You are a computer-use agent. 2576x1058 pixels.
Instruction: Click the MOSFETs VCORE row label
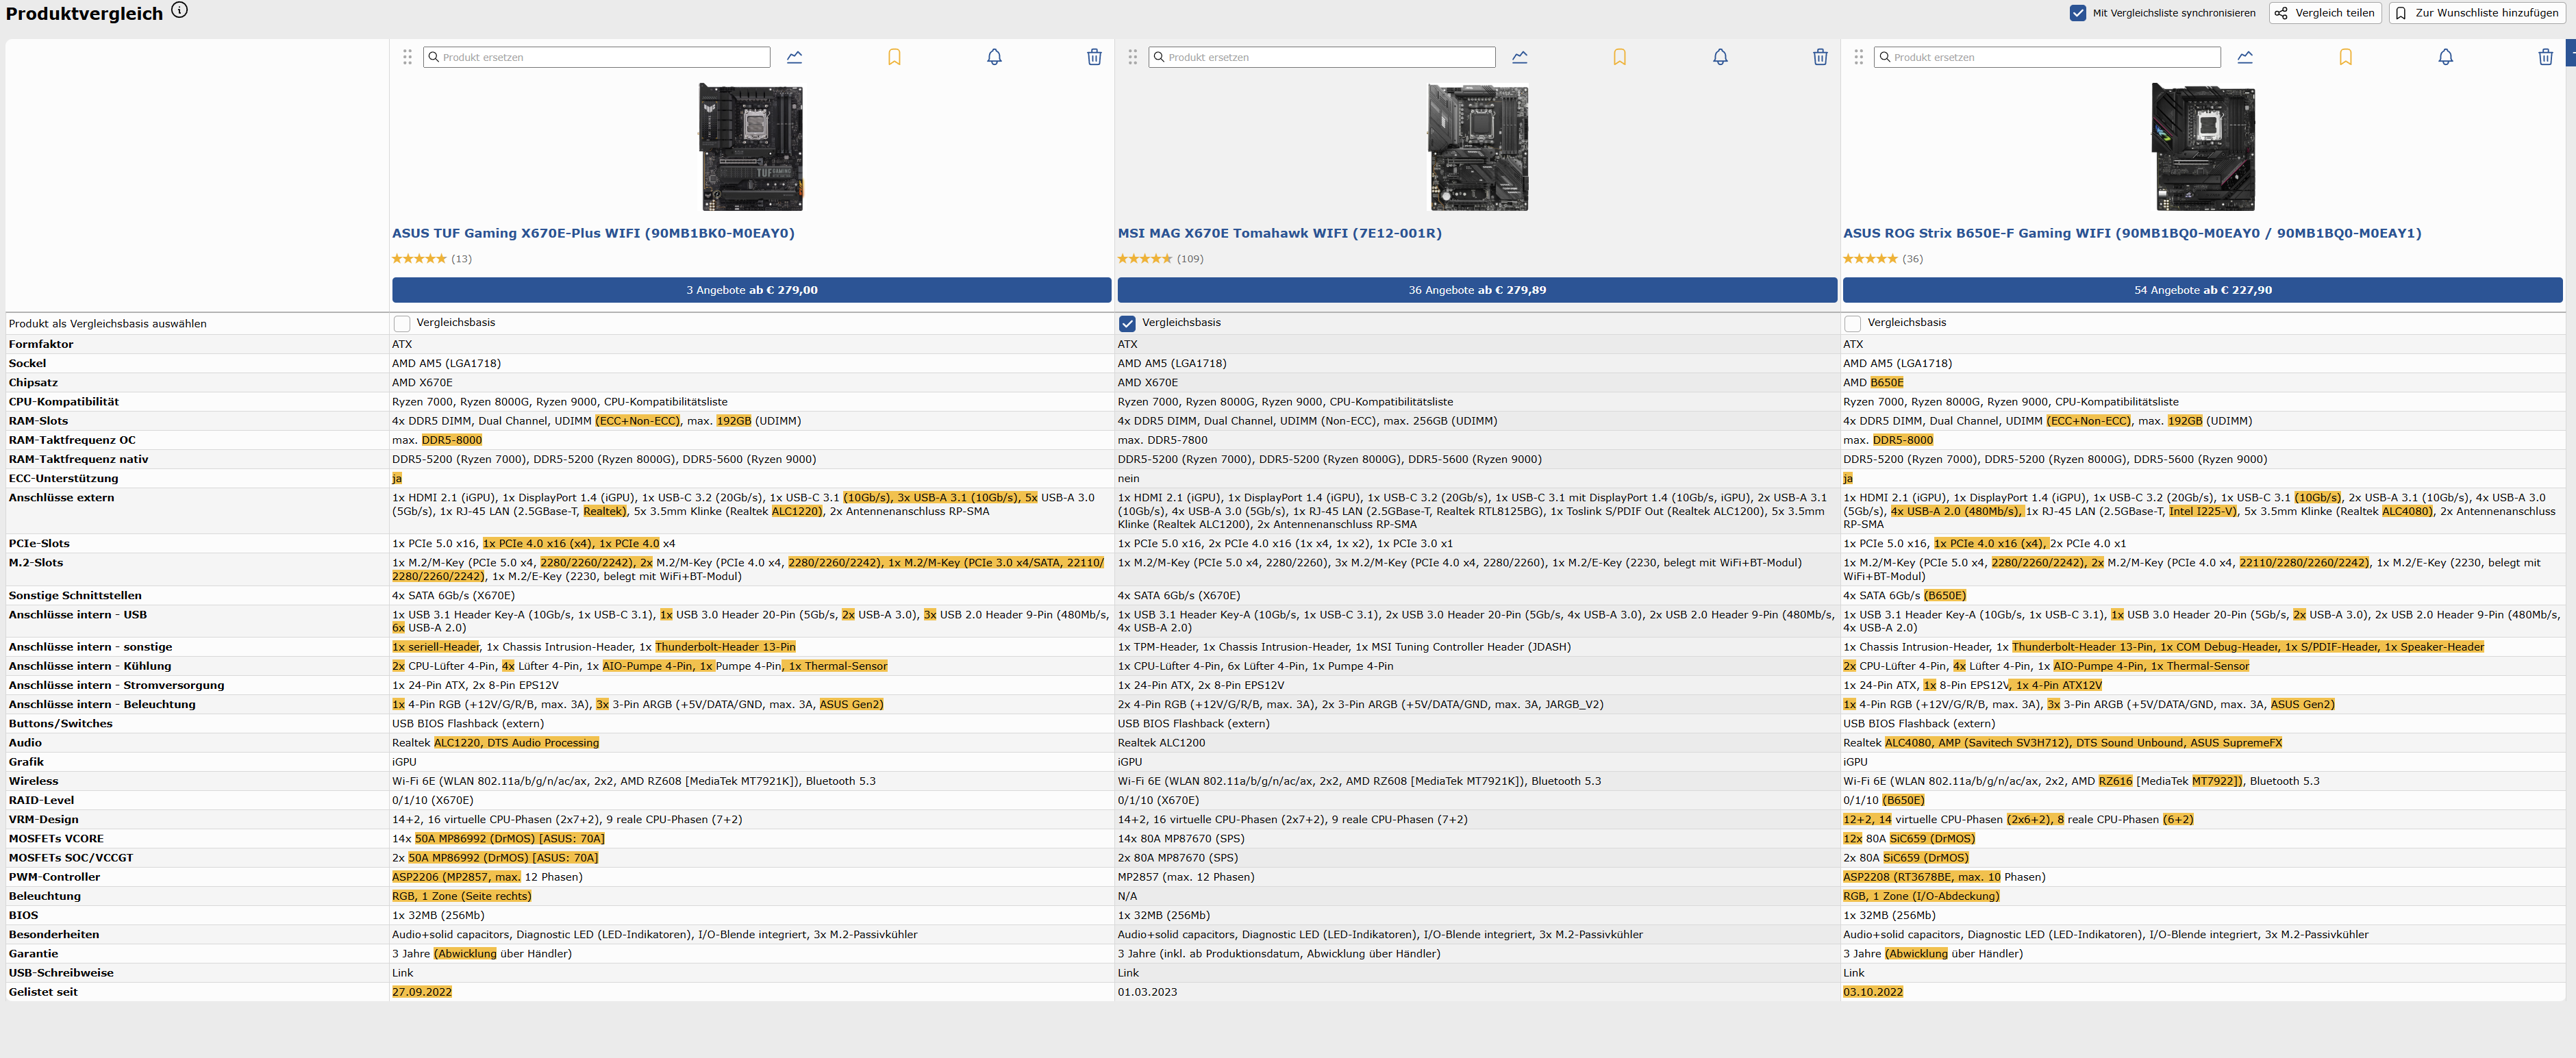(56, 839)
